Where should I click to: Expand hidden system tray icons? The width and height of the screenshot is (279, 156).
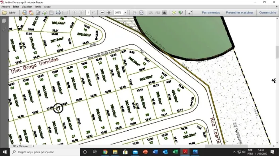pos(234,152)
